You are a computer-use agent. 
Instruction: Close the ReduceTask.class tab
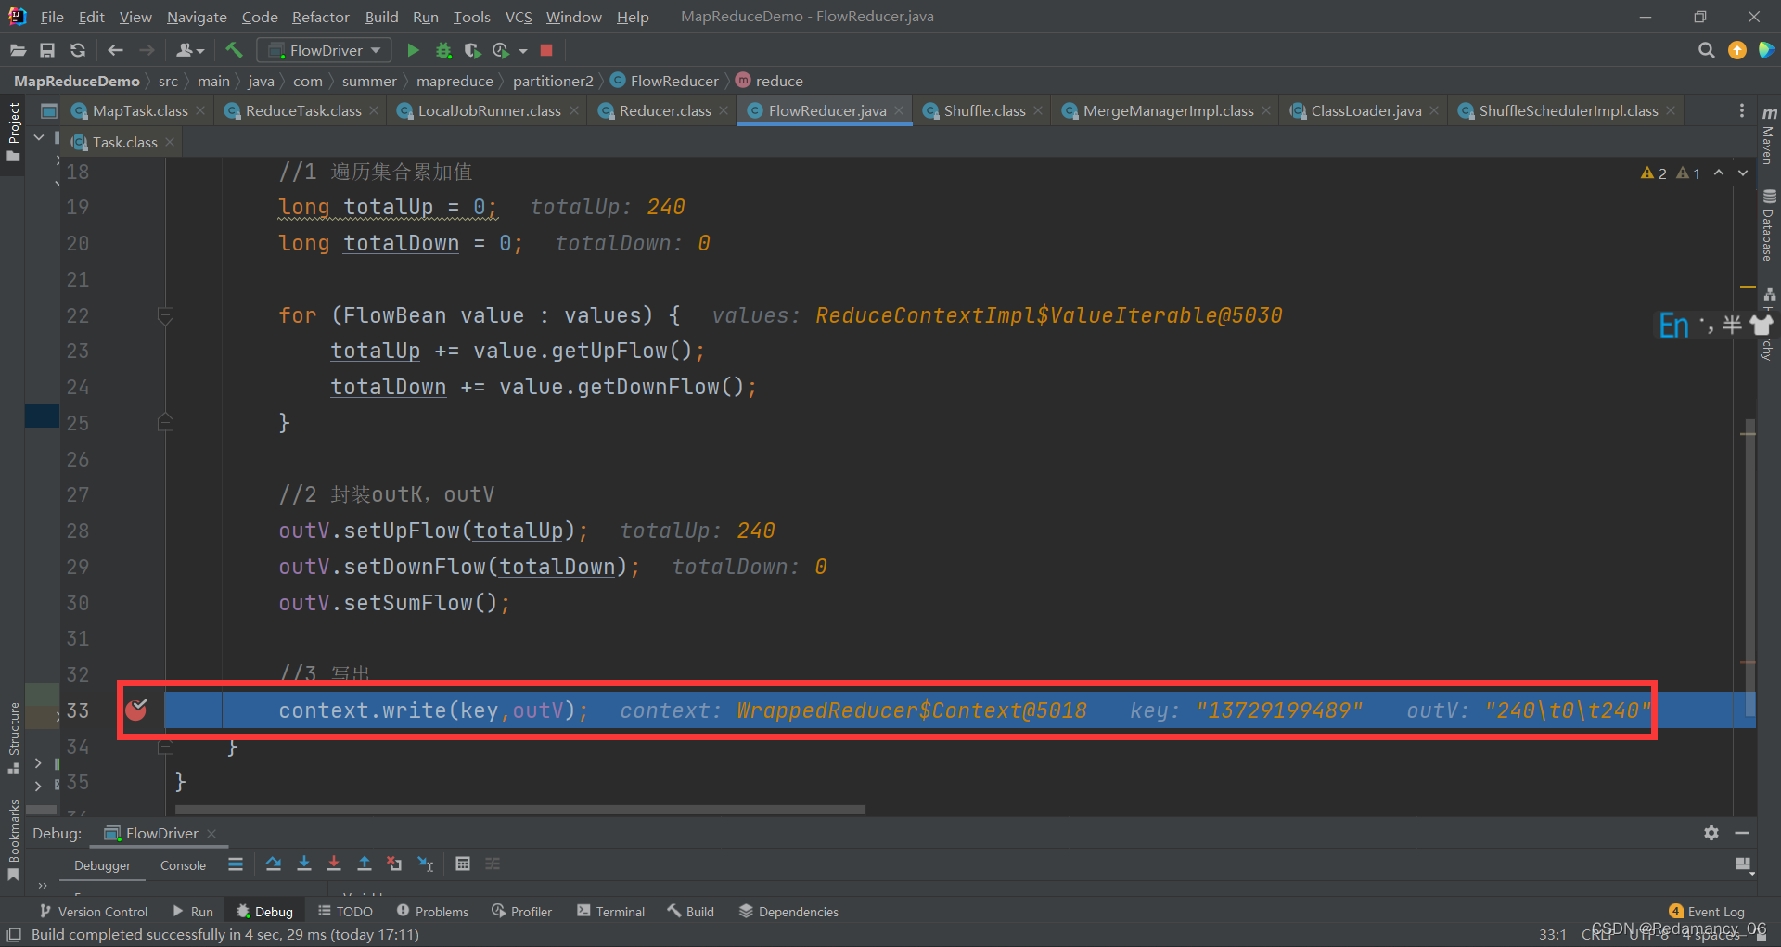[x=374, y=110]
